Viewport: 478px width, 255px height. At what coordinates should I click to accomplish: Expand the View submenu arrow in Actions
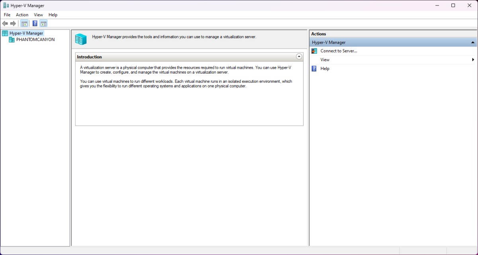click(473, 60)
